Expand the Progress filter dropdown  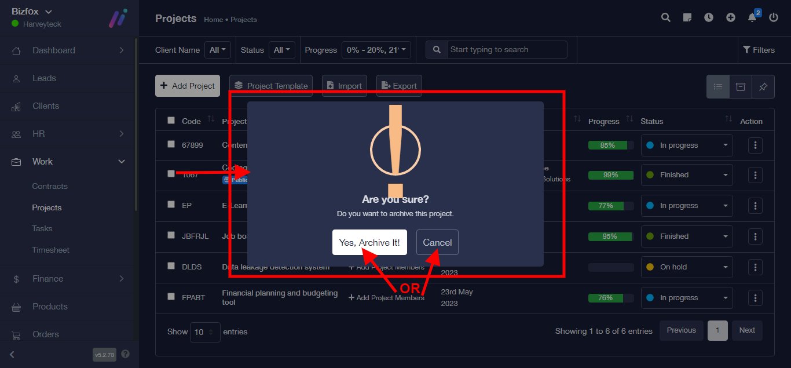[x=376, y=50]
